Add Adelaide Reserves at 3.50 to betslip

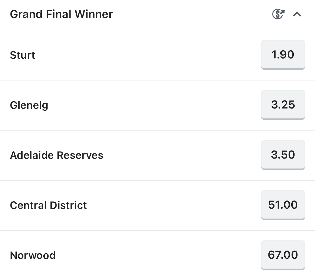point(283,155)
